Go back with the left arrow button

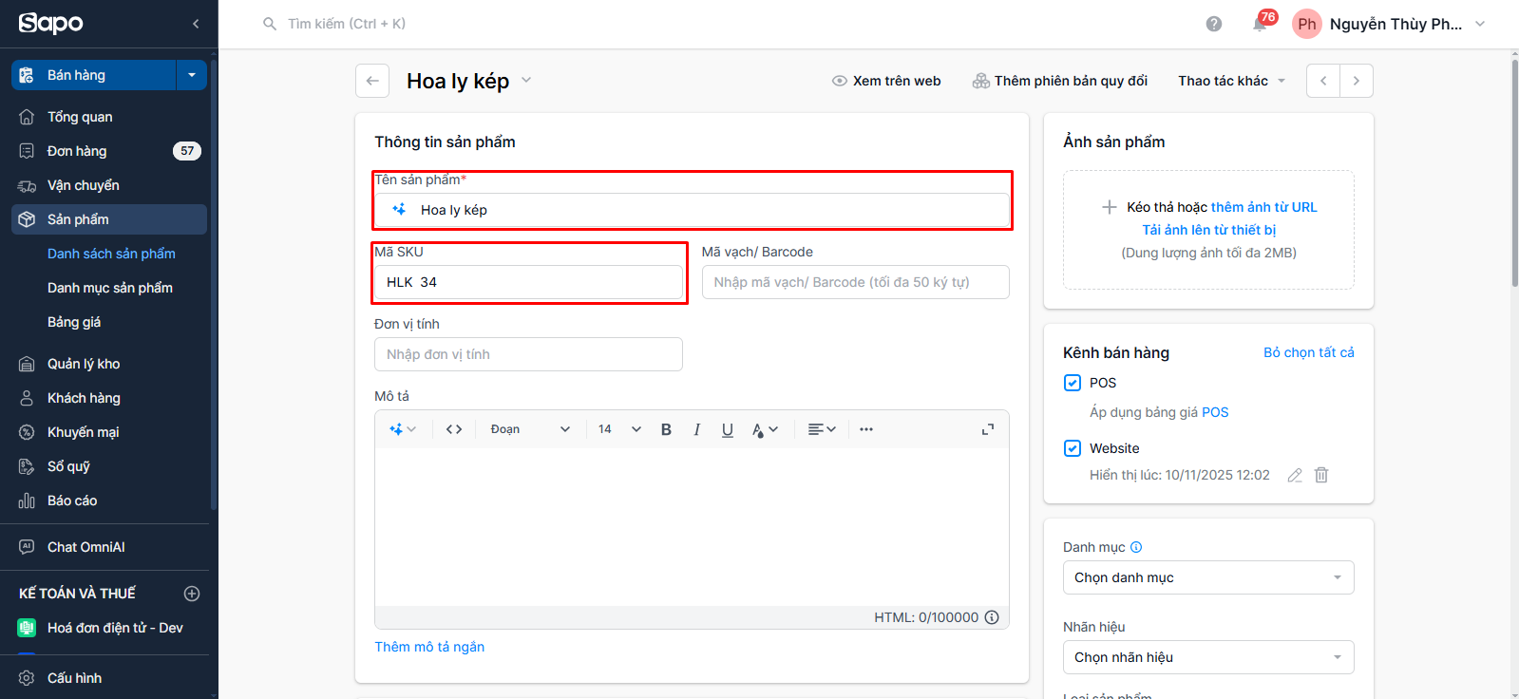(372, 81)
